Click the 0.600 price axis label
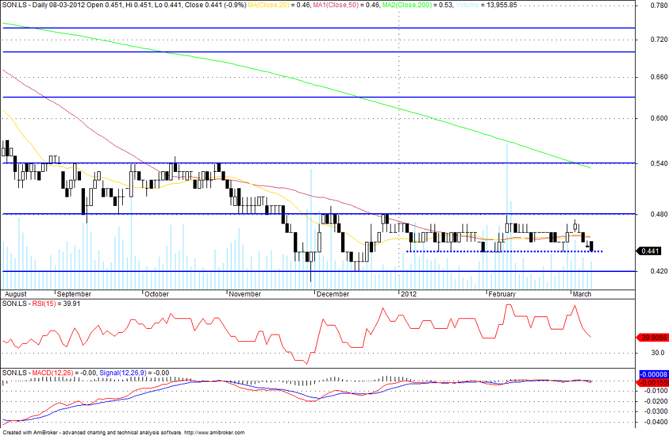Screen dimensions: 669x436 pyautogui.click(x=659, y=118)
